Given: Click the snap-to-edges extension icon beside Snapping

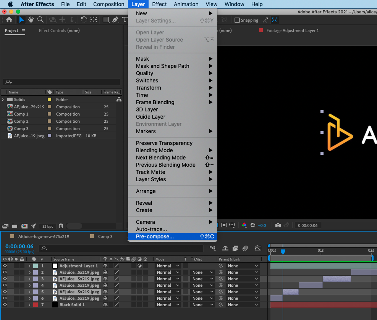Looking at the screenshot, I should click(265, 20).
